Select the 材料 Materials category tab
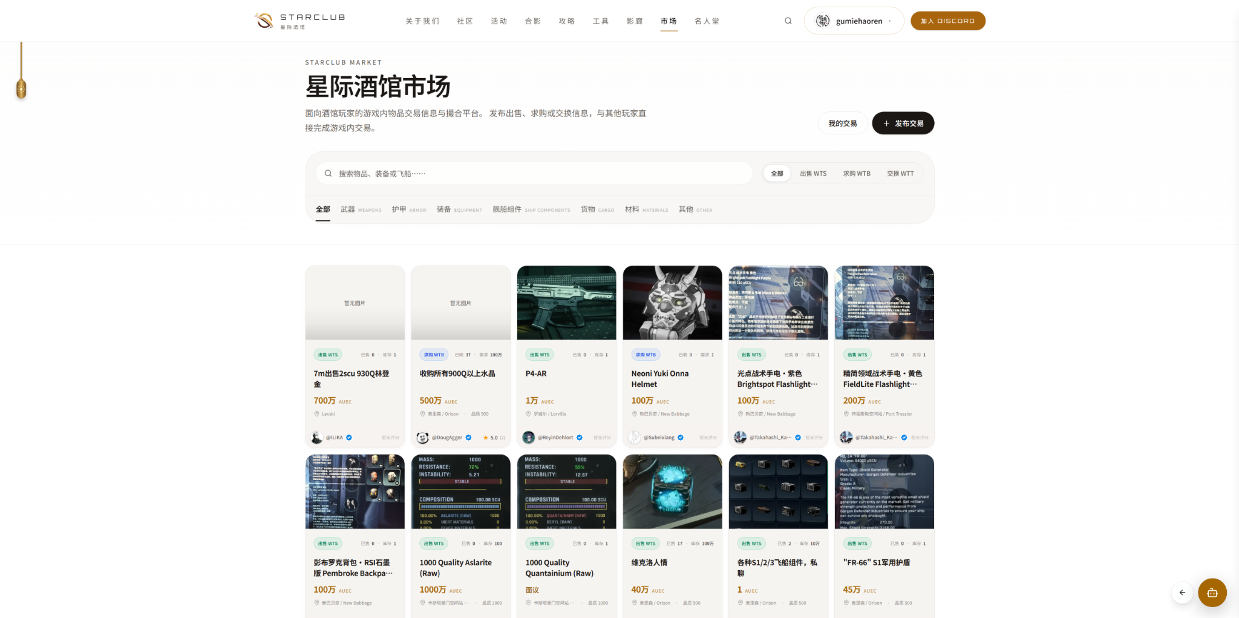This screenshot has height=618, width=1239. point(646,209)
